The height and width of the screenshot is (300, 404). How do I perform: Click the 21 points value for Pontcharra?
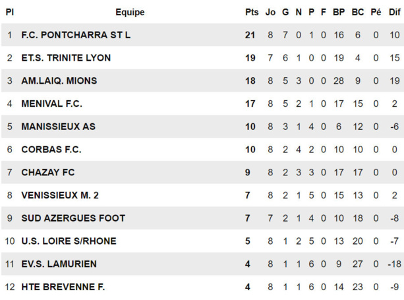(x=250, y=35)
